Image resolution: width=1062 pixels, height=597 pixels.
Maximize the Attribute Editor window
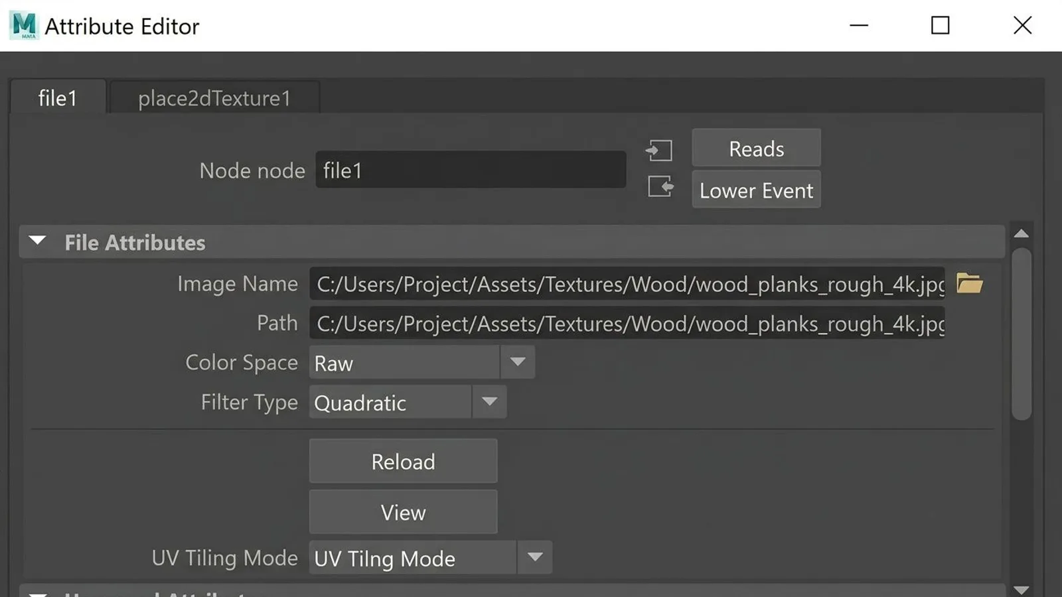(940, 25)
